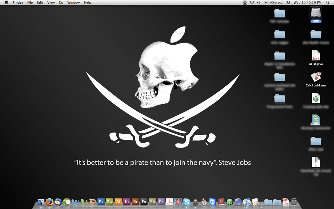Open the View menu
Viewport: 334px width, 209px height.
(51, 3)
